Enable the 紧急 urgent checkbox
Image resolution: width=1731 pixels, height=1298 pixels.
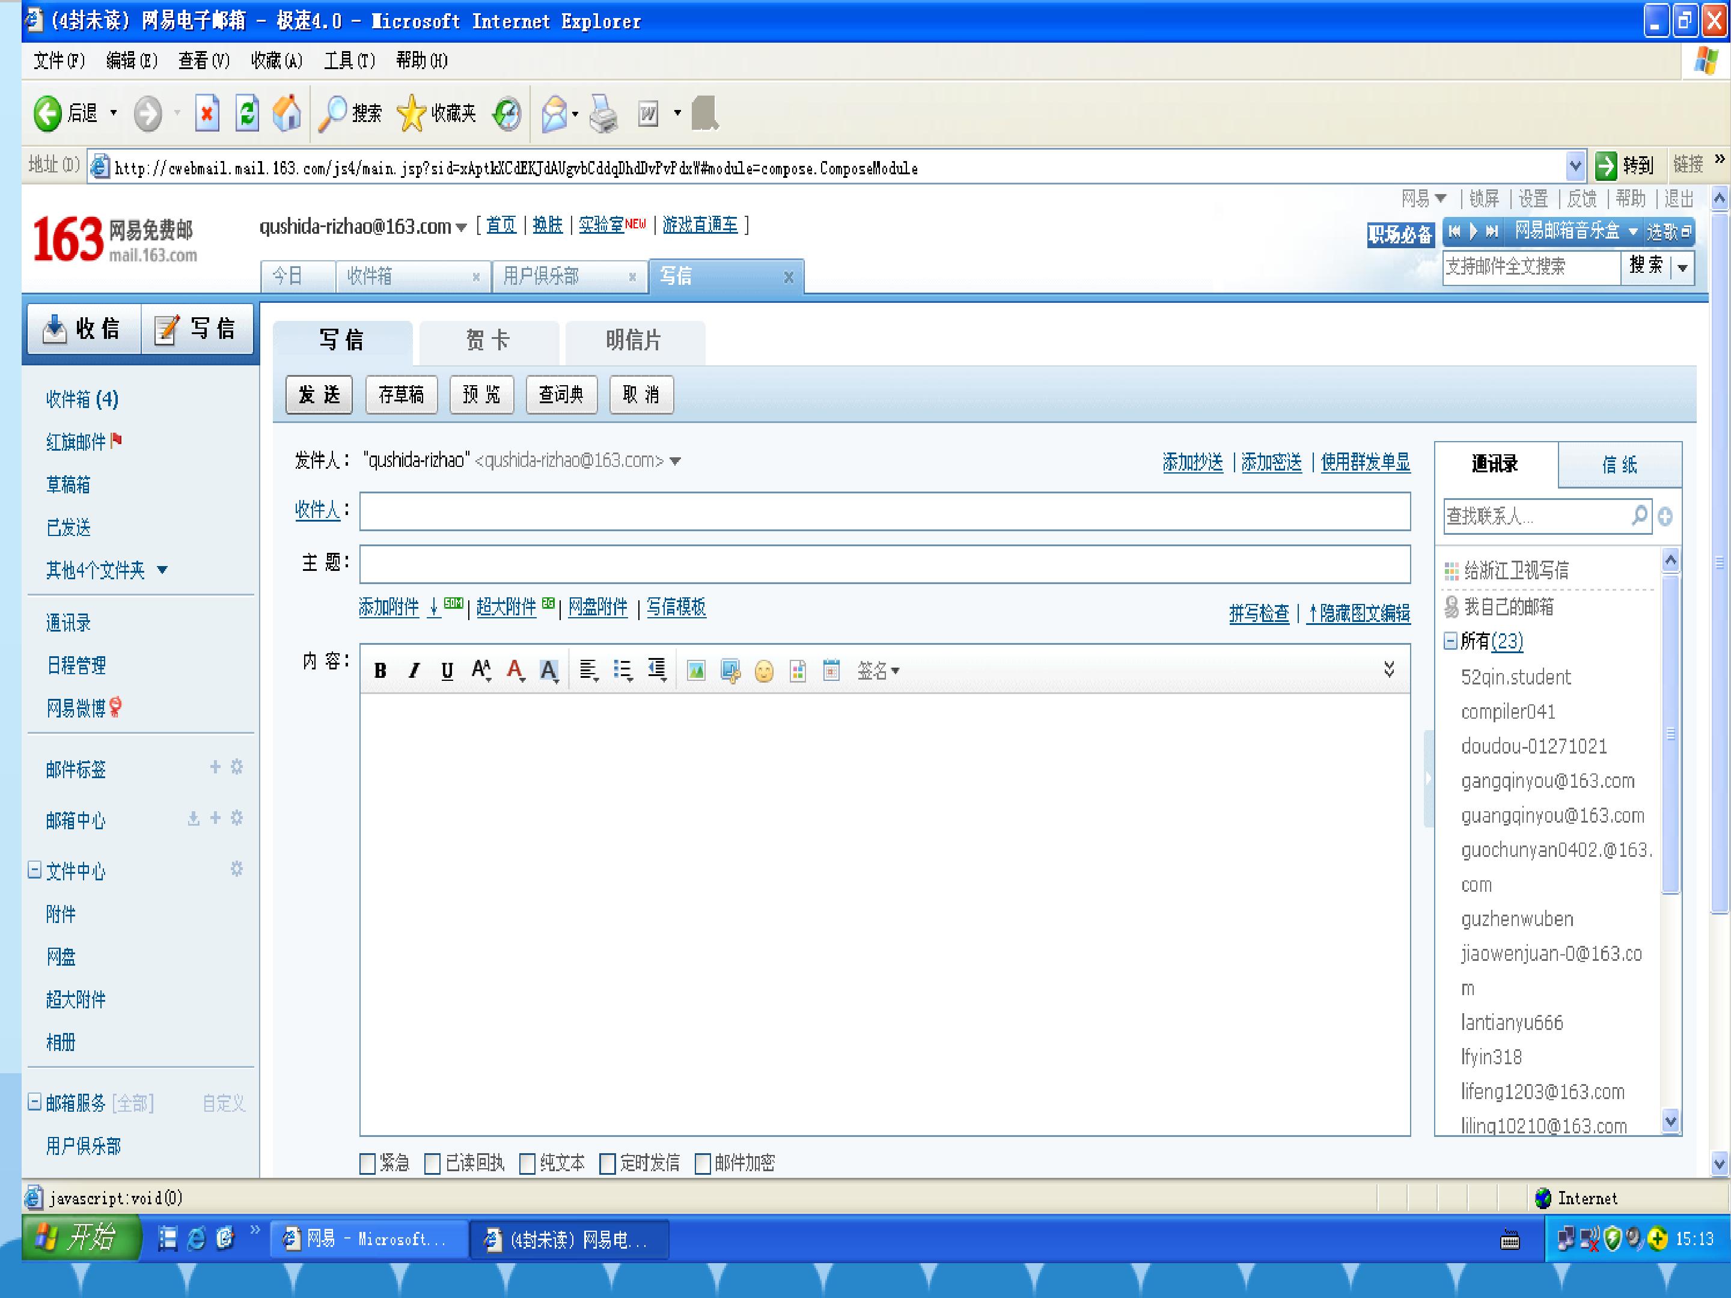pyautogui.click(x=367, y=1163)
